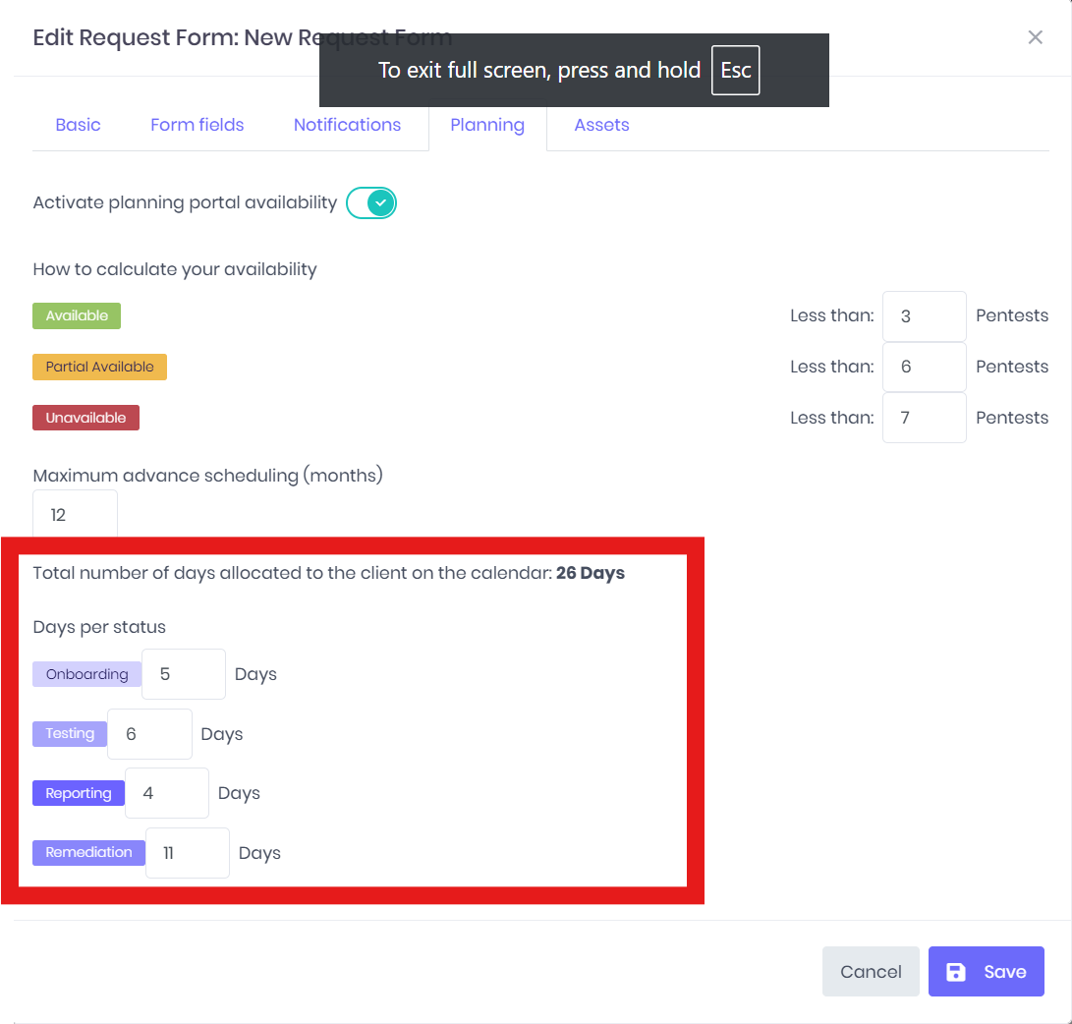Viewport: 1072px width, 1024px height.
Task: Click the Partial Available status badge
Action: coord(100,368)
